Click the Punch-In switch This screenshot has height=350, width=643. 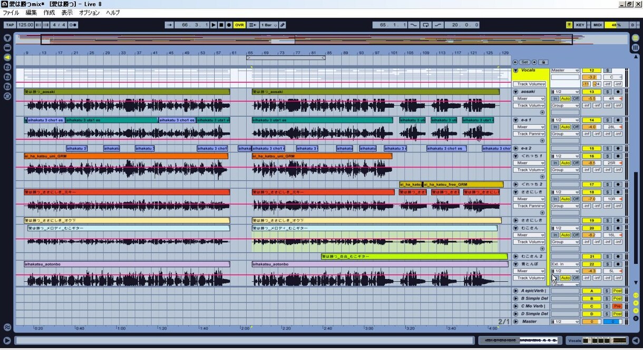413,25
